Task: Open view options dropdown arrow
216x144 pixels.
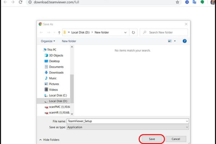Action: pos(175,41)
